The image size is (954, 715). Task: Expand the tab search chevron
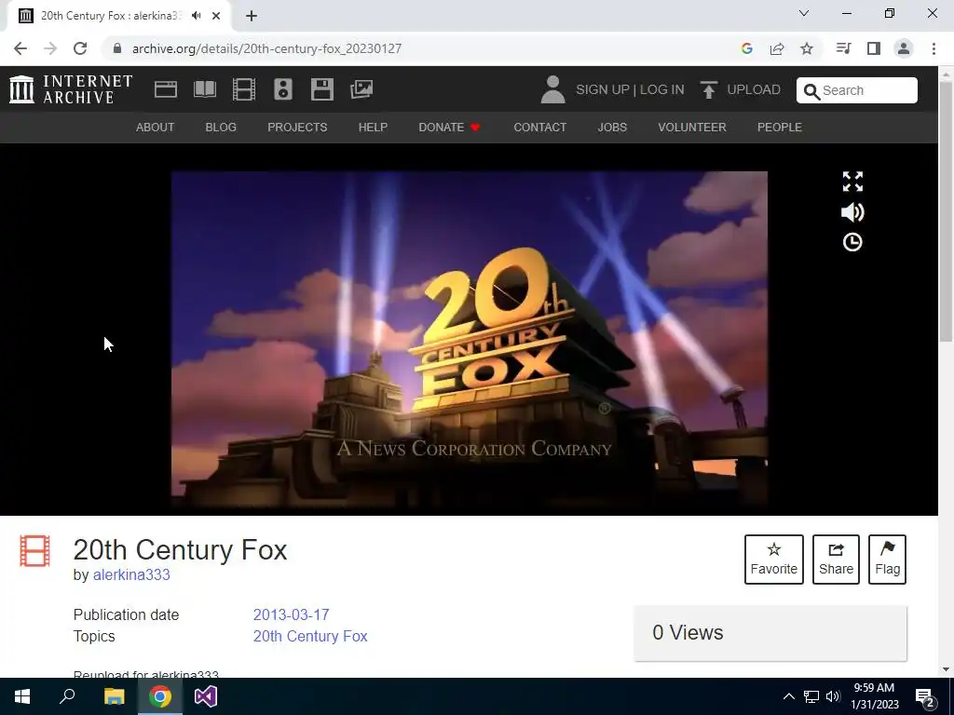(804, 13)
